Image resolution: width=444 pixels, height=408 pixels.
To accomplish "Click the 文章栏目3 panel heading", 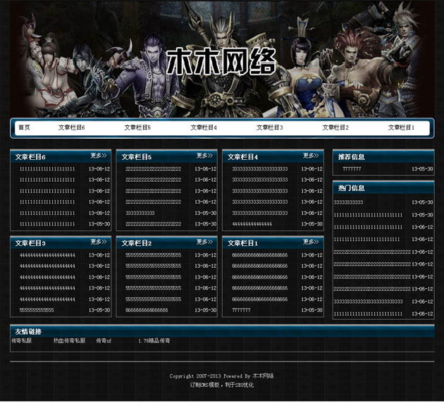I will [30, 243].
